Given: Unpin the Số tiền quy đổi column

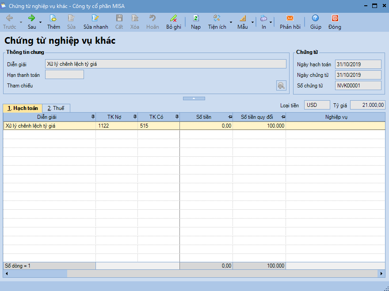Looking at the screenshot, I should click(x=283, y=117).
